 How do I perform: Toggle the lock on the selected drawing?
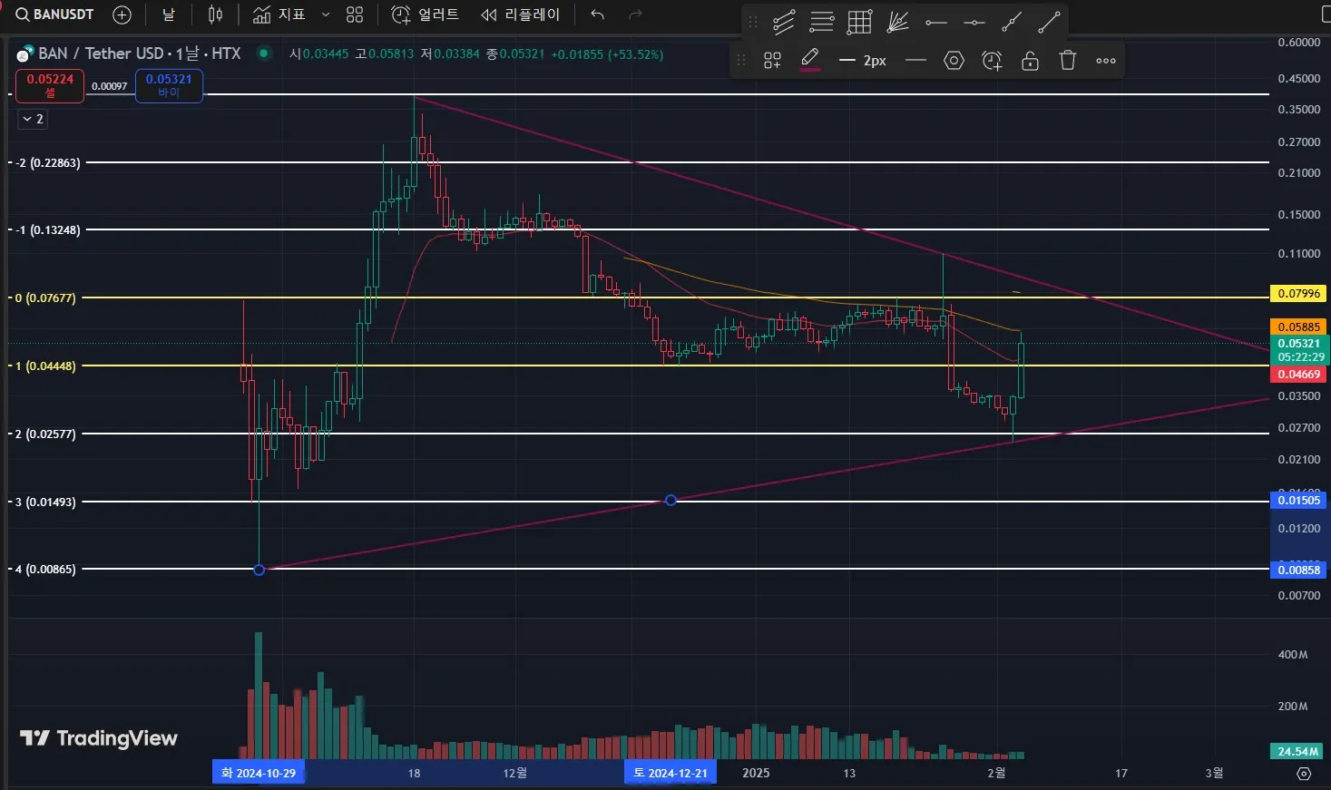click(x=1030, y=61)
